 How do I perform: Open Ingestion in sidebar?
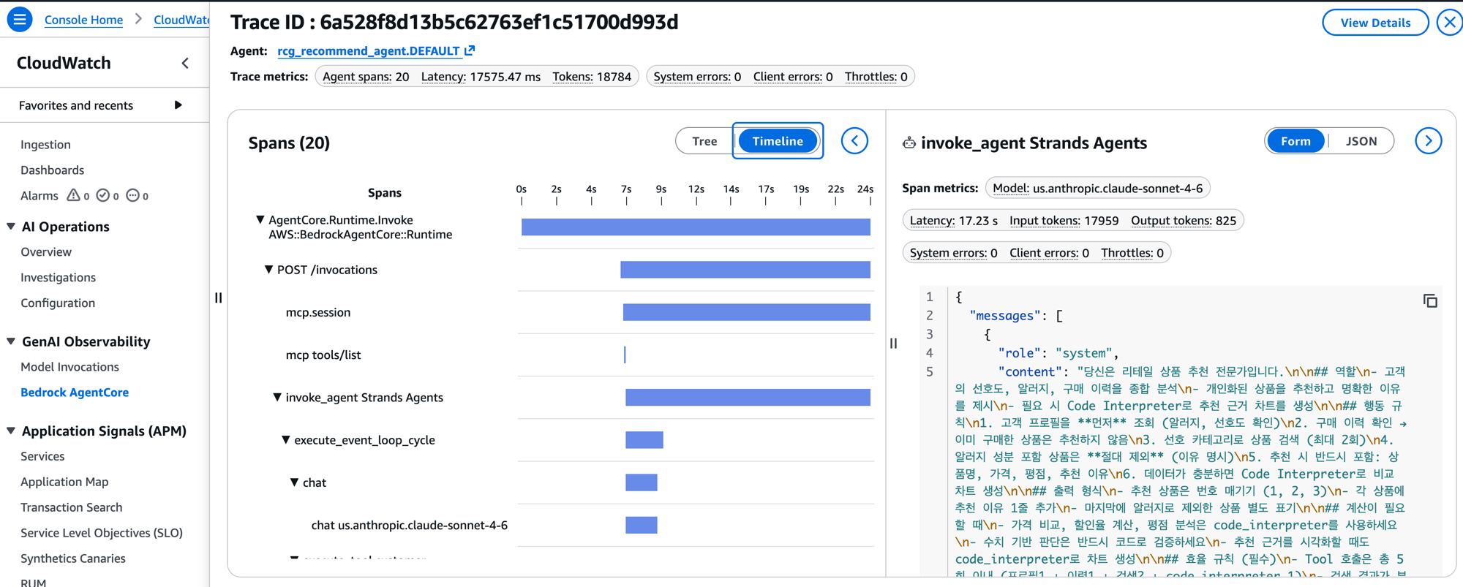pos(45,145)
